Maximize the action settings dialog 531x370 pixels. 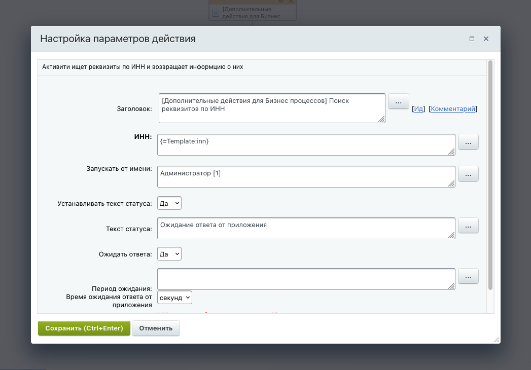tap(472, 39)
